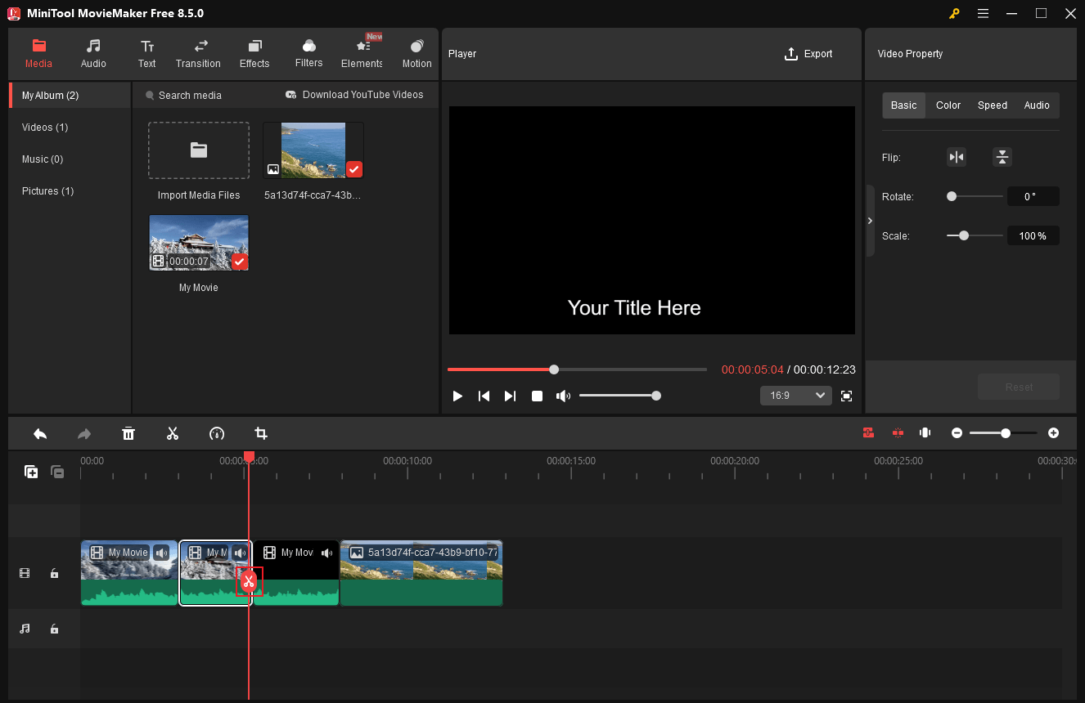
Task: Select the Motion panel icon
Action: (416, 53)
